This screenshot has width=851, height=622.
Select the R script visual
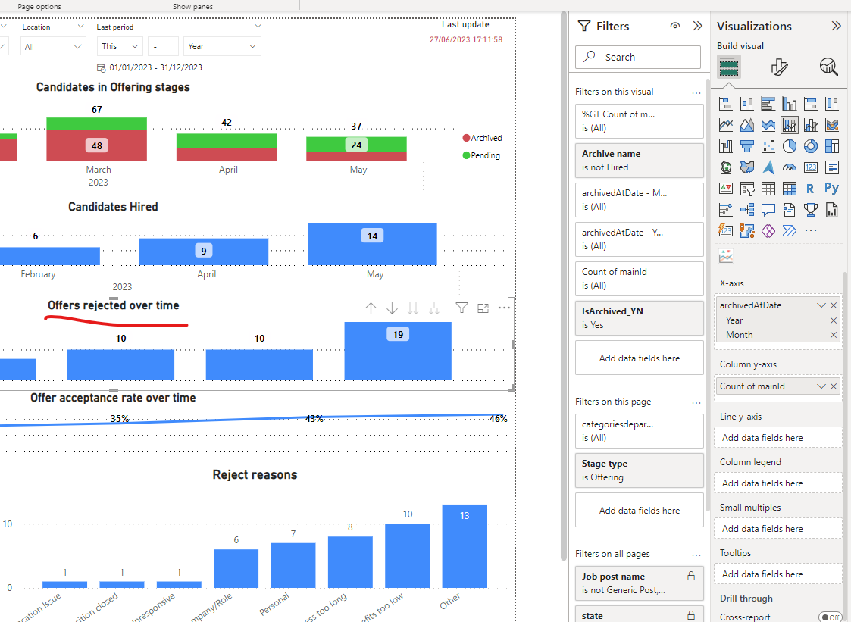(x=810, y=189)
